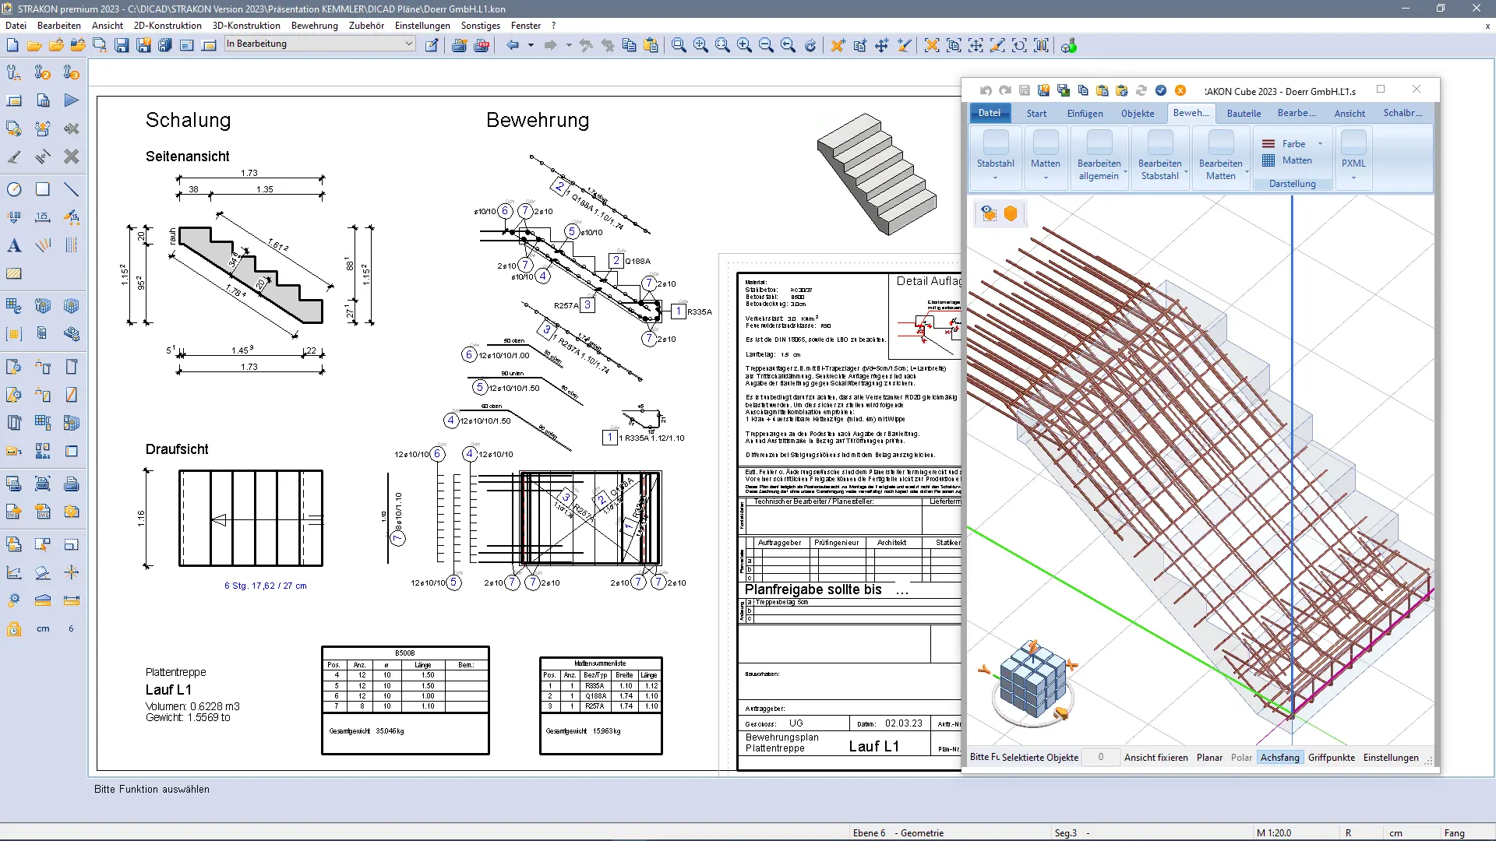Select the text tool with letter A
Screen dimensions: 1496x841
click(14, 246)
